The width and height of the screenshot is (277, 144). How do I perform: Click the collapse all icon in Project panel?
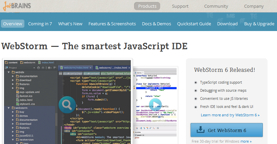[43, 68]
